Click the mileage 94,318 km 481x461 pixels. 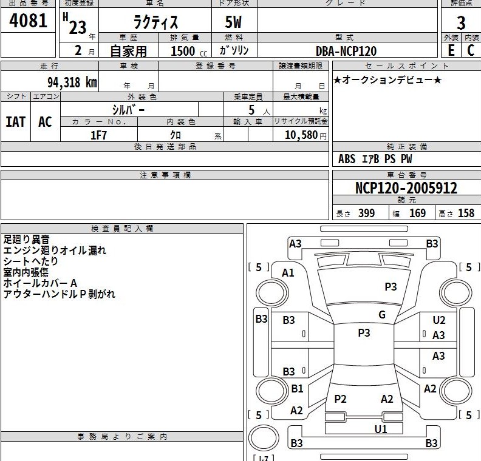[72, 82]
